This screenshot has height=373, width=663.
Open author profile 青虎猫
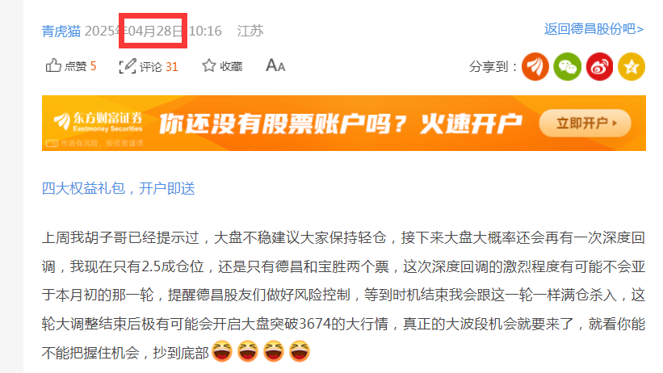[x=61, y=31]
